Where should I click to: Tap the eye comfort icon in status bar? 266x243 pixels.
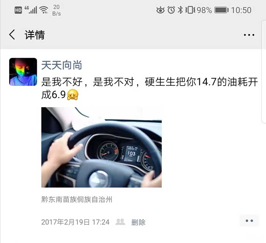(160, 10)
